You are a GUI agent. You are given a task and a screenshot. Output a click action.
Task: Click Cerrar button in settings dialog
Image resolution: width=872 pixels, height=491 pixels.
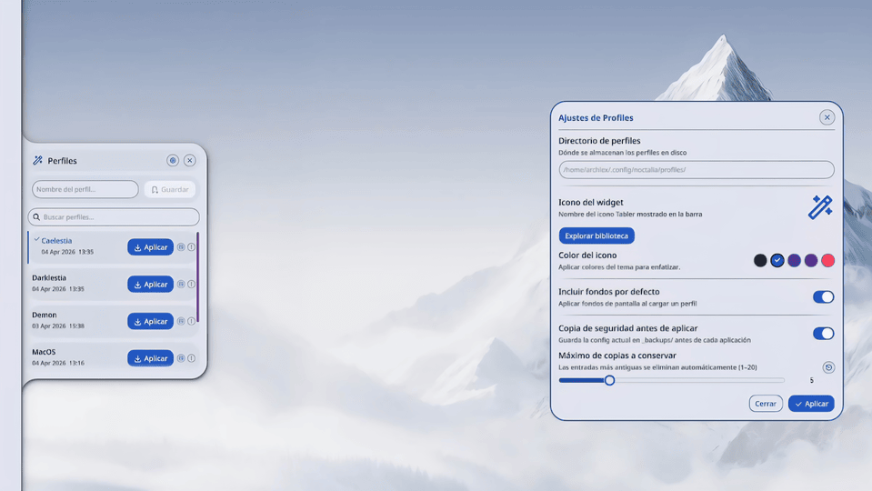766,404
